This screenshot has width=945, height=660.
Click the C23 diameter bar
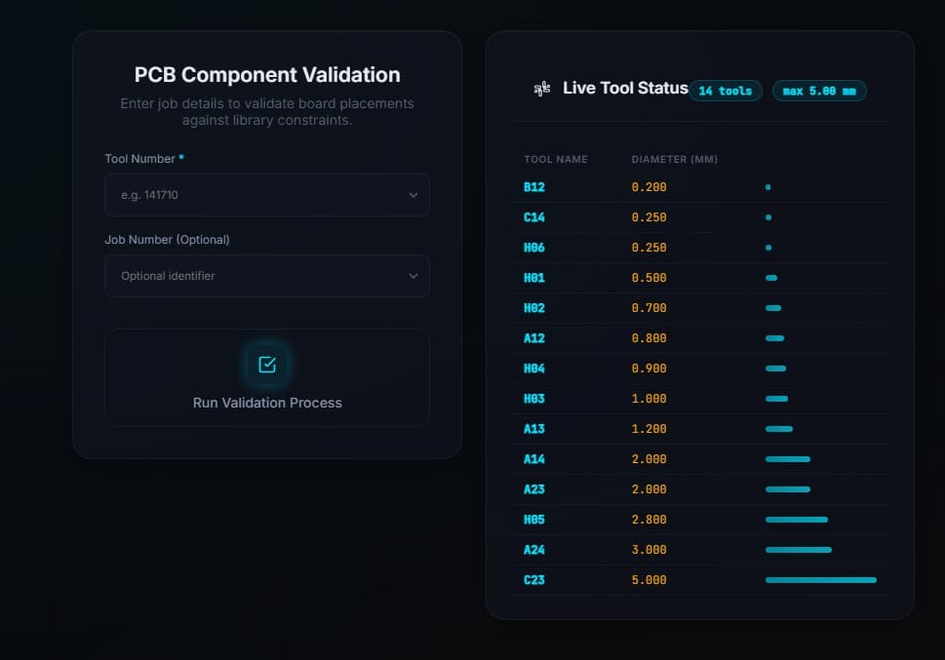pos(821,580)
